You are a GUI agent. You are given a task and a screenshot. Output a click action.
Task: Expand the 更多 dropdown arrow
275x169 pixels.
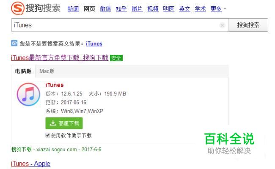click(x=225, y=8)
